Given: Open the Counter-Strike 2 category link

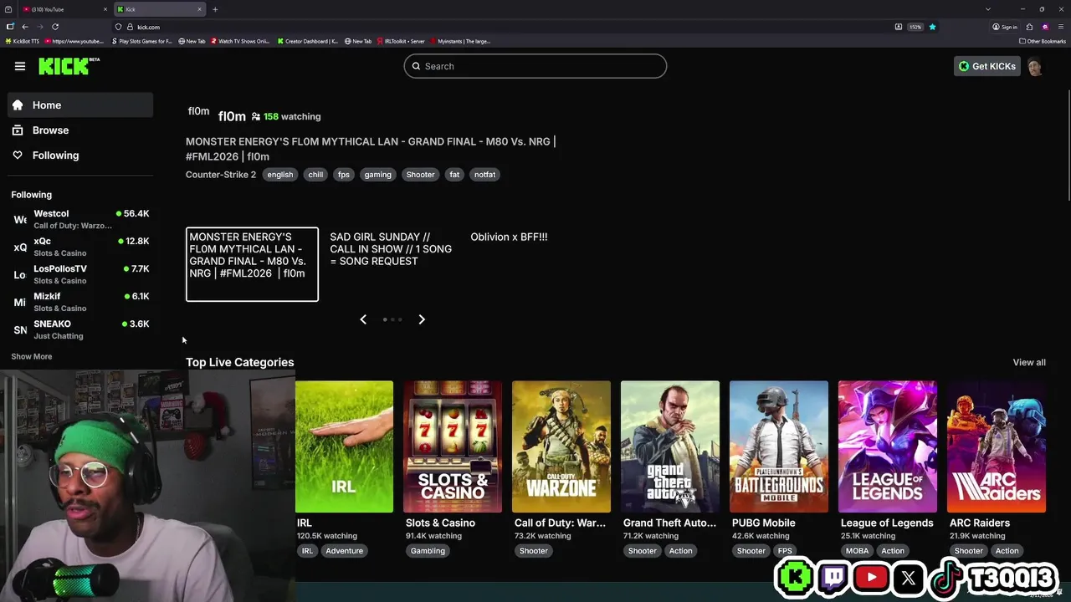Looking at the screenshot, I should (221, 175).
